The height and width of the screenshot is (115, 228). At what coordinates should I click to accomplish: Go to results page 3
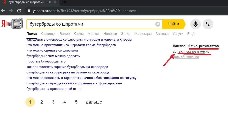pos(53,102)
